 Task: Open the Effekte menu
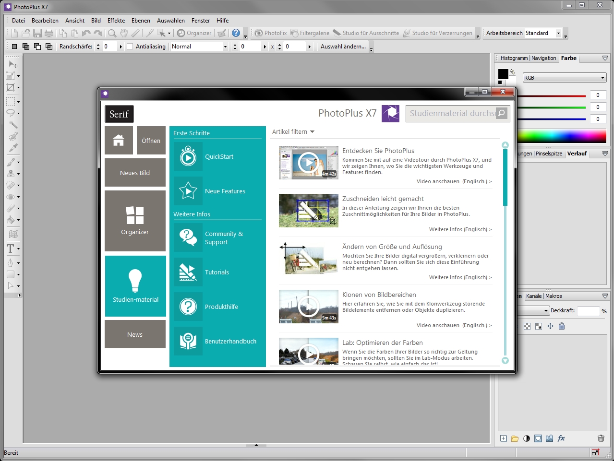tap(116, 21)
